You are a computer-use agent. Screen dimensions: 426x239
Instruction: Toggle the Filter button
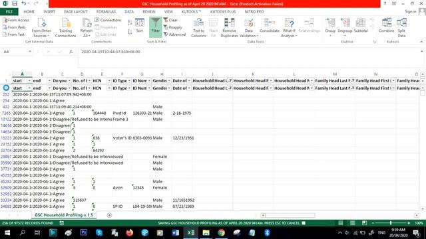[155, 27]
